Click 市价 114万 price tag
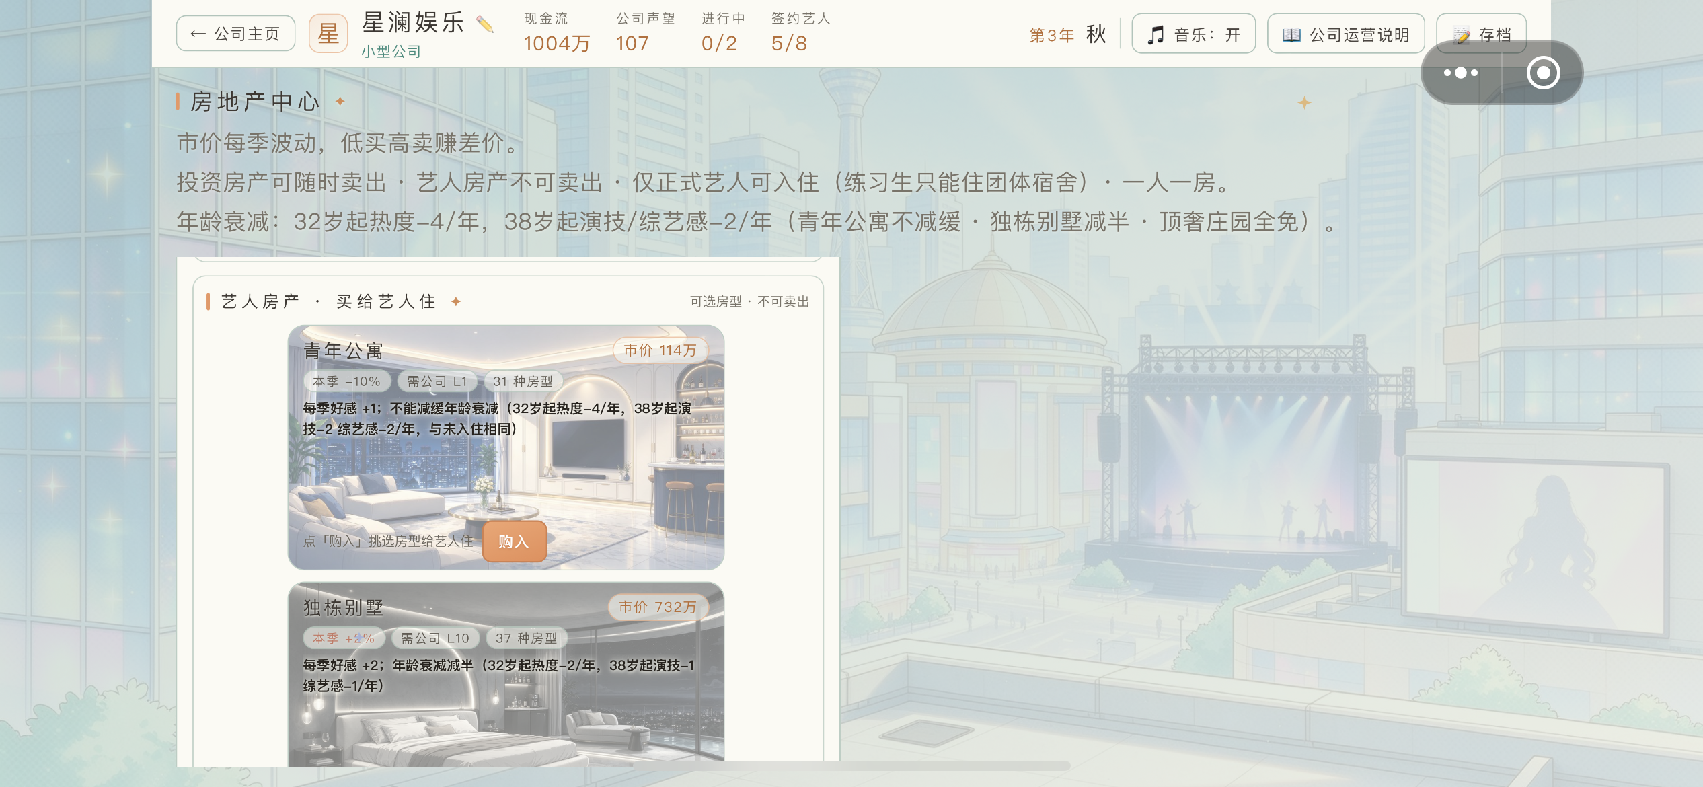This screenshot has width=1703, height=787. pyautogui.click(x=660, y=350)
